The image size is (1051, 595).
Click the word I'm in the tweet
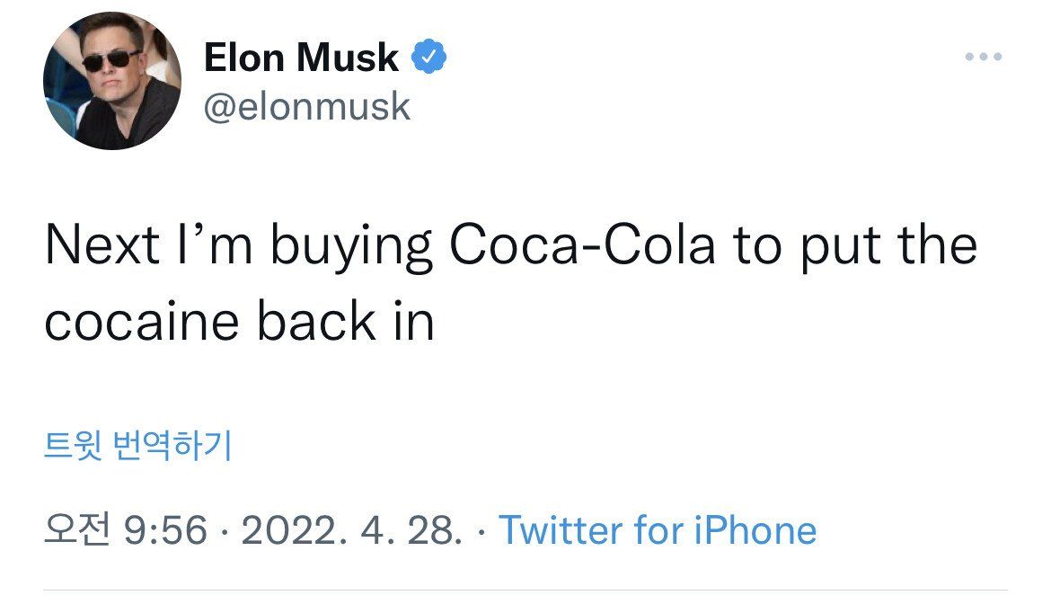point(212,245)
